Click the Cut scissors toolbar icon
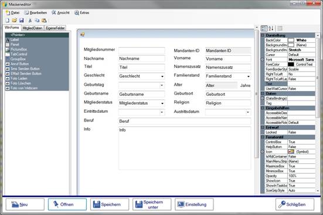Image resolution: width=323 pixels, height=215 pixels. (x=30, y=20)
